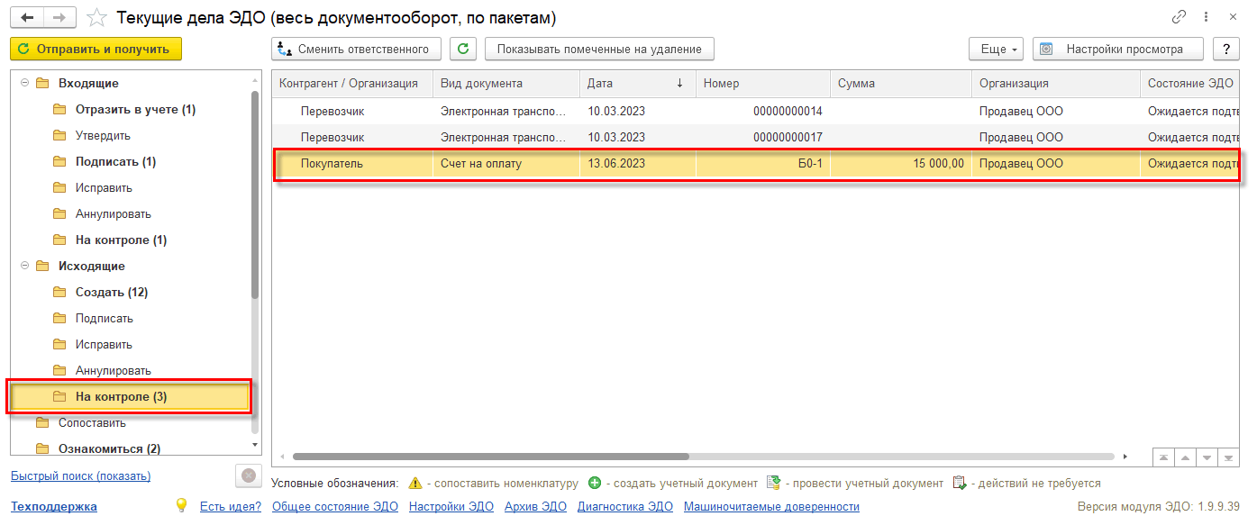
Task: Sort by Контрагент / Организация column
Action: 352,84
